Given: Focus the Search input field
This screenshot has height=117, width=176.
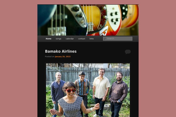Looking at the screenshot, I should (x=118, y=39).
